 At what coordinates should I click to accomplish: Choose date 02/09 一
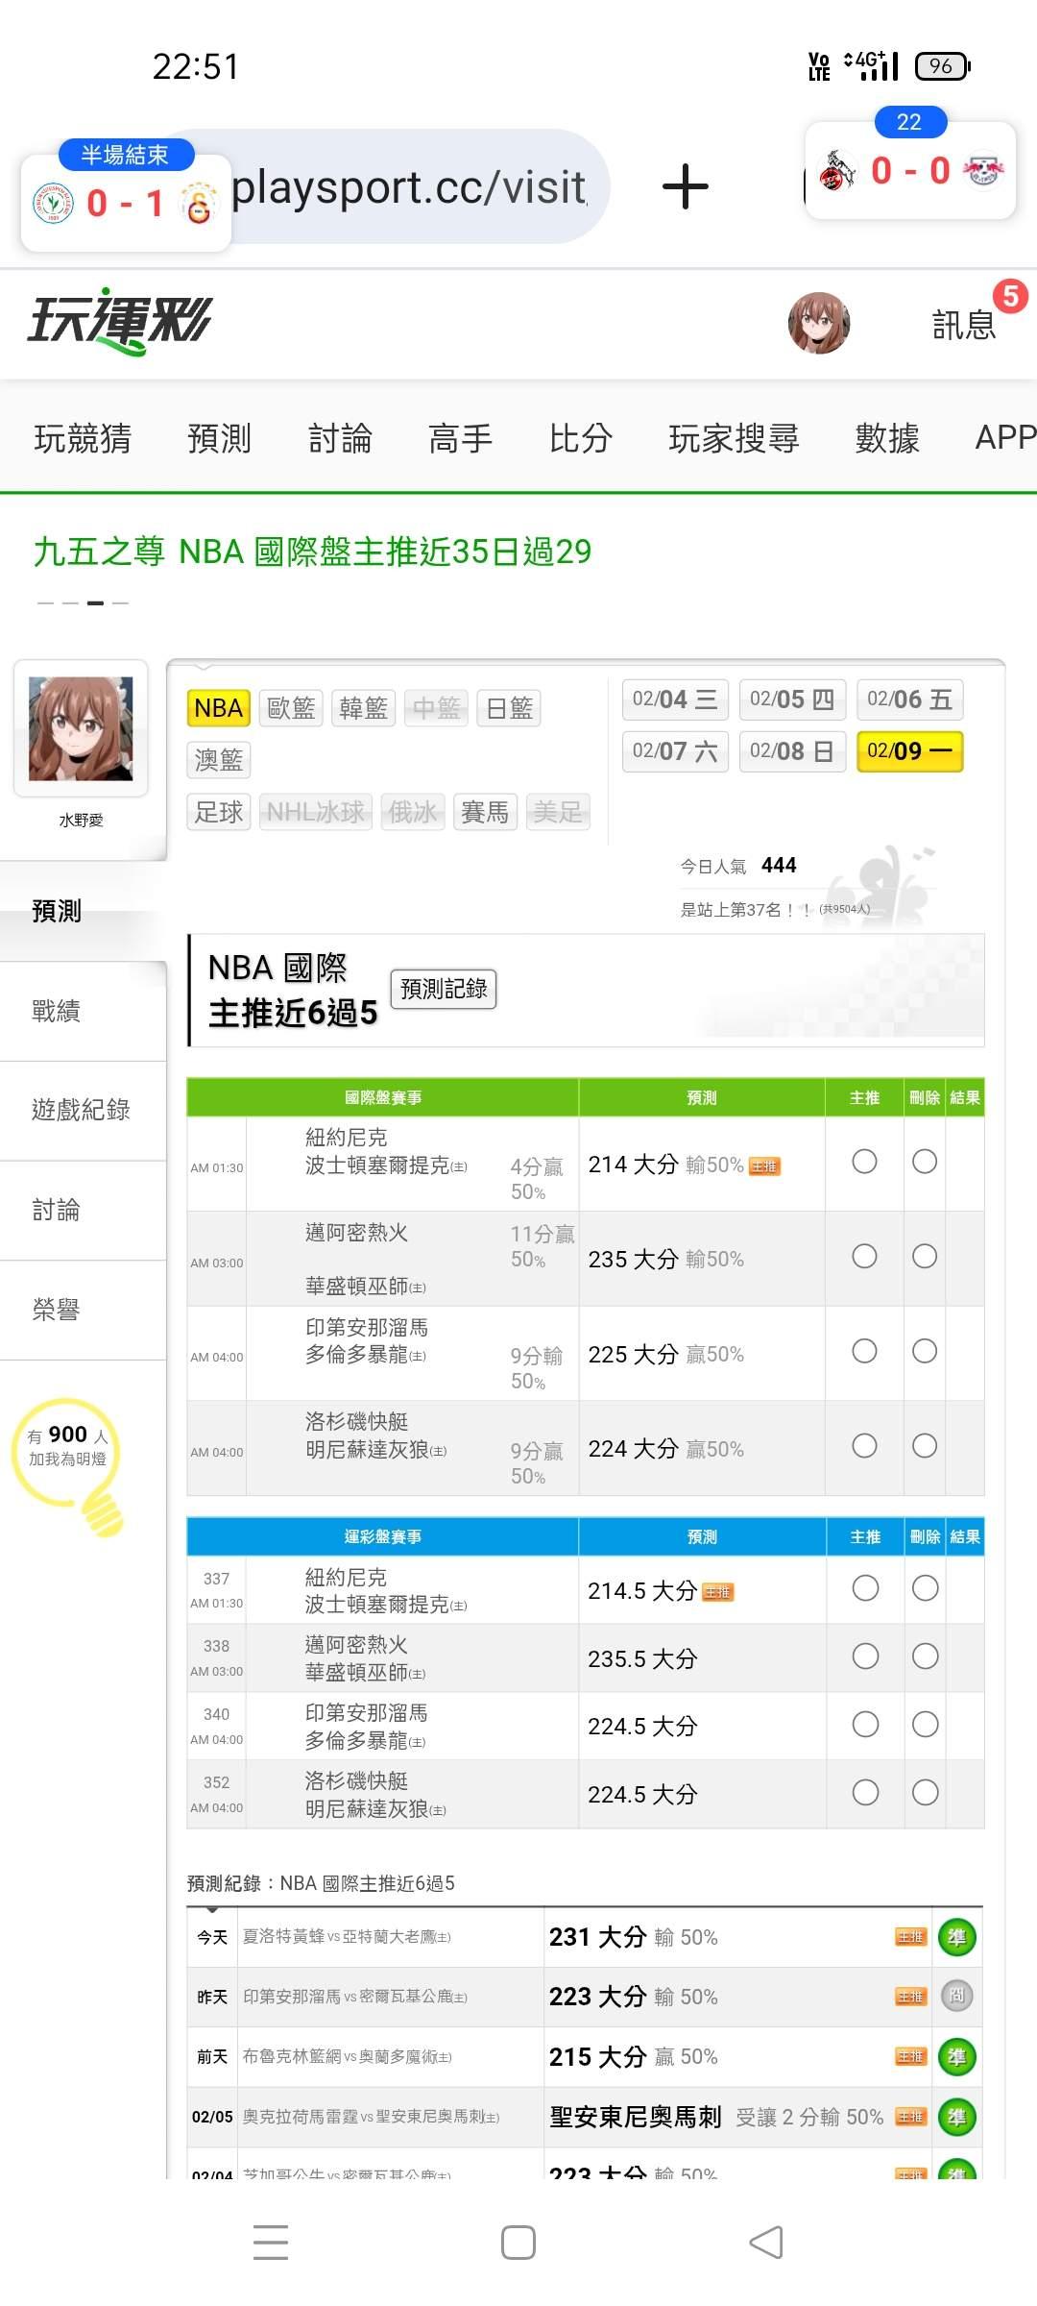tap(909, 751)
